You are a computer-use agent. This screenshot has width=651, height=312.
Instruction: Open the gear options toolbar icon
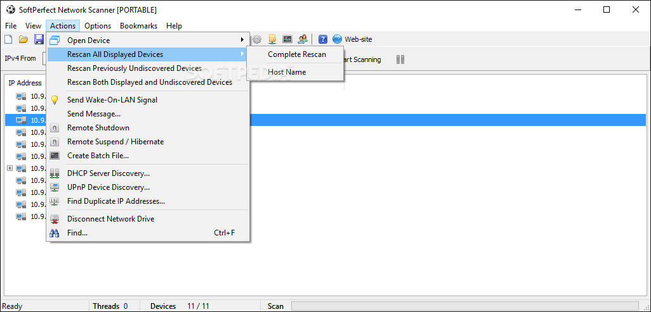point(257,39)
